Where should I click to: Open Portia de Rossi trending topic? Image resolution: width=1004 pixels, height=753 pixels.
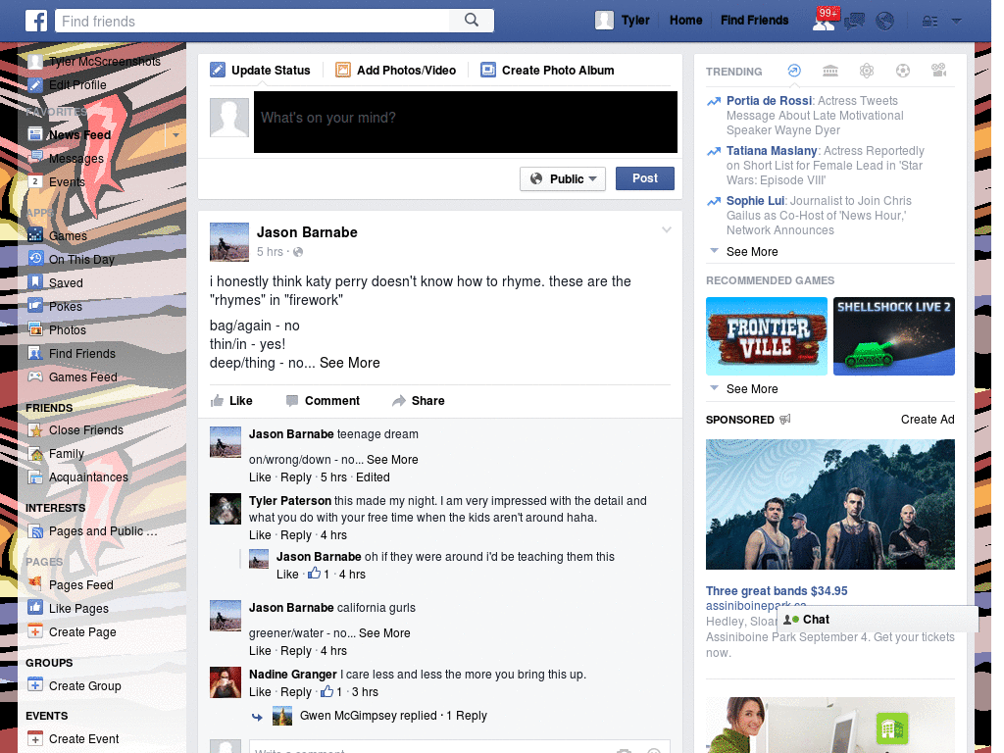(x=769, y=101)
